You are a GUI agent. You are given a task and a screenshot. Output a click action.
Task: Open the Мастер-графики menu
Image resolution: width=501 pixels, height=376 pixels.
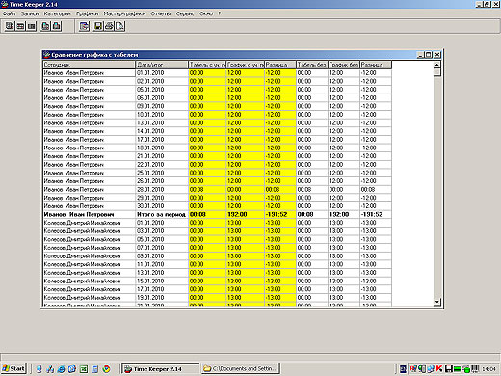124,13
